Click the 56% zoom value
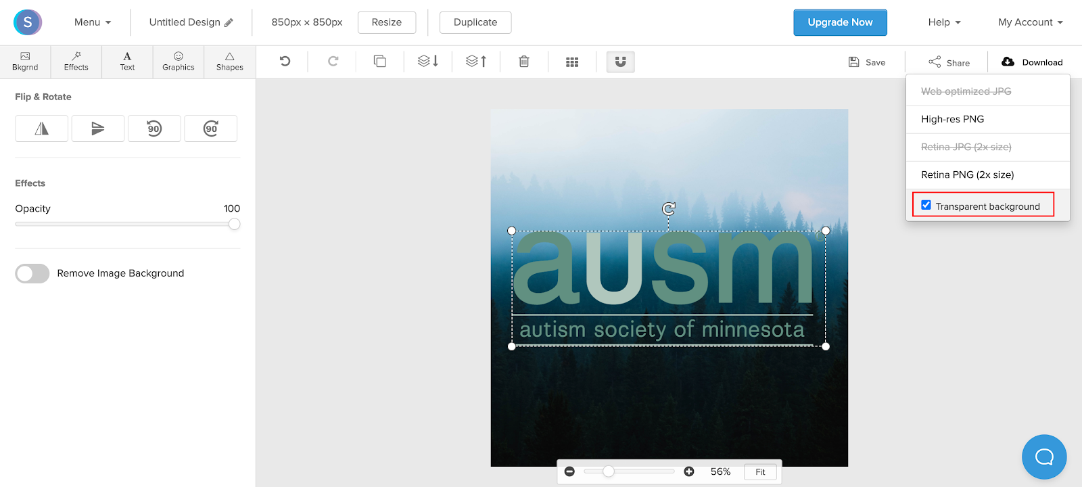The height and width of the screenshot is (487, 1082). click(x=720, y=471)
